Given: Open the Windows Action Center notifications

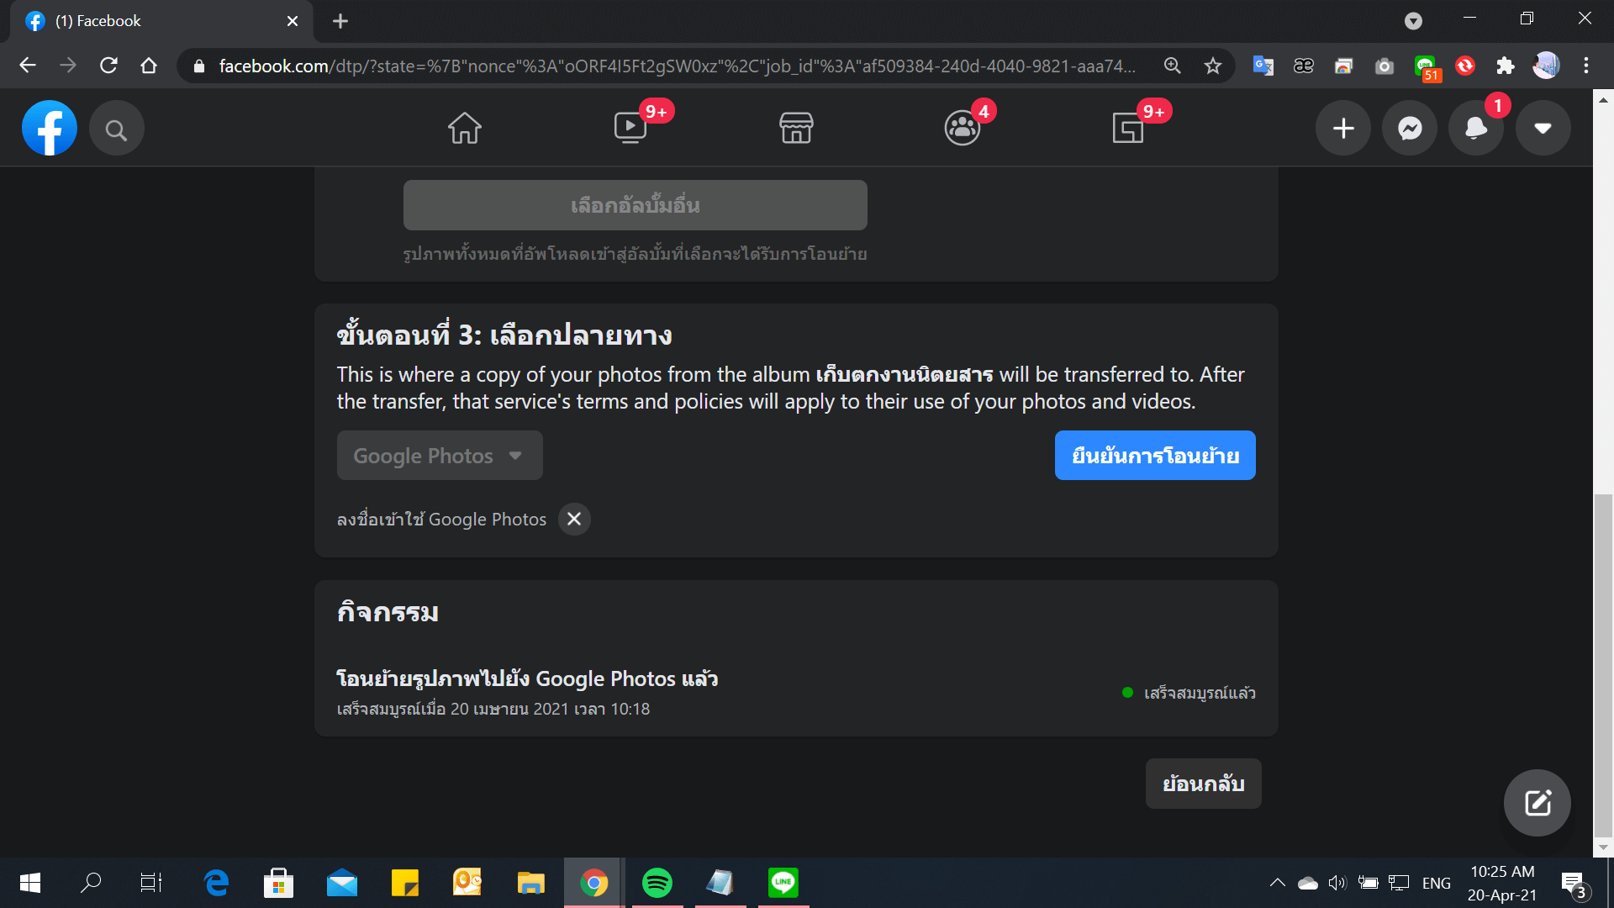Looking at the screenshot, I should coord(1574,884).
